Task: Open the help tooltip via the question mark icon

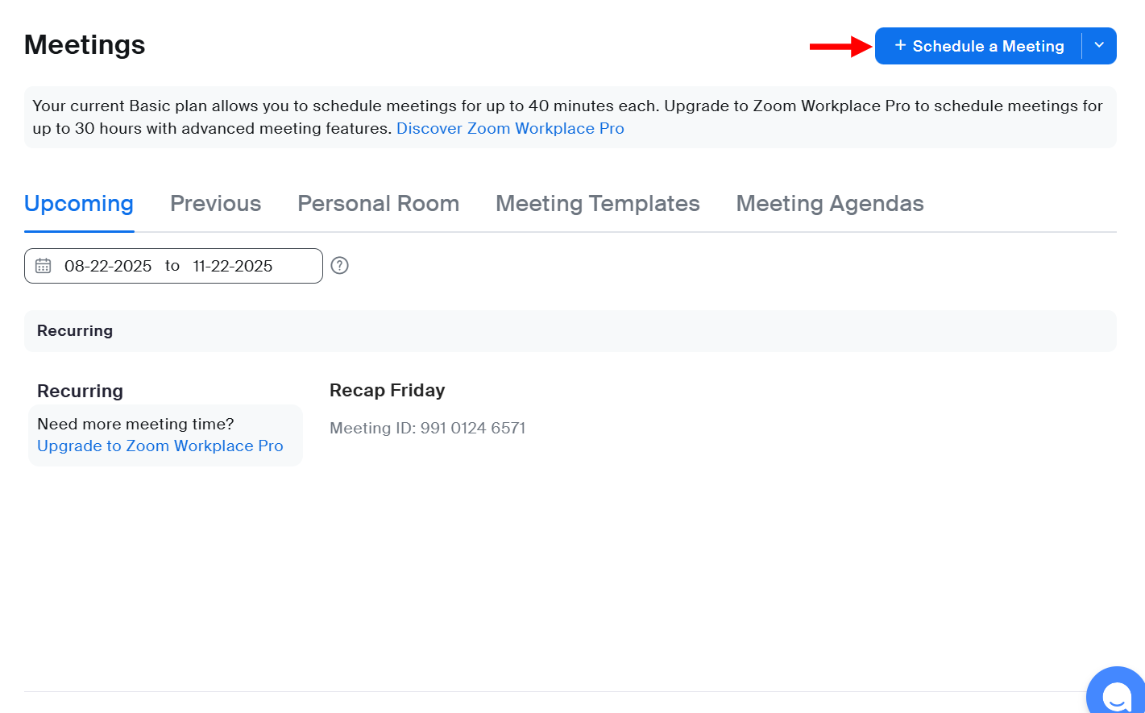Action: click(339, 265)
